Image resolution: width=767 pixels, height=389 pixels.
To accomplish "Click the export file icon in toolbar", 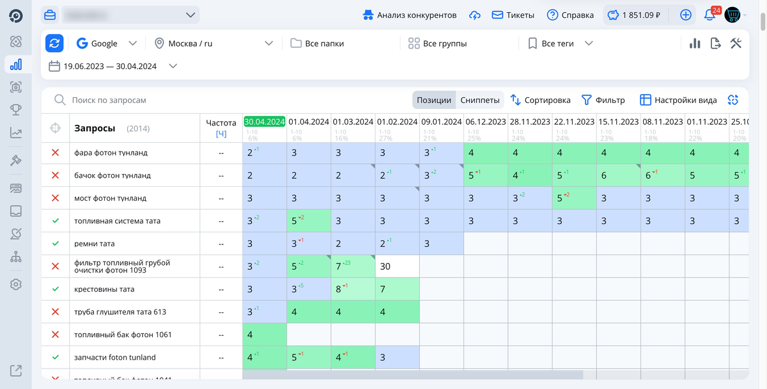I will [716, 44].
